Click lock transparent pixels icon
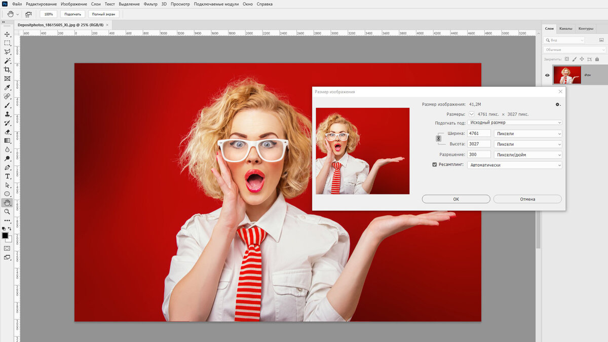The height and width of the screenshot is (342, 608). 567,59
